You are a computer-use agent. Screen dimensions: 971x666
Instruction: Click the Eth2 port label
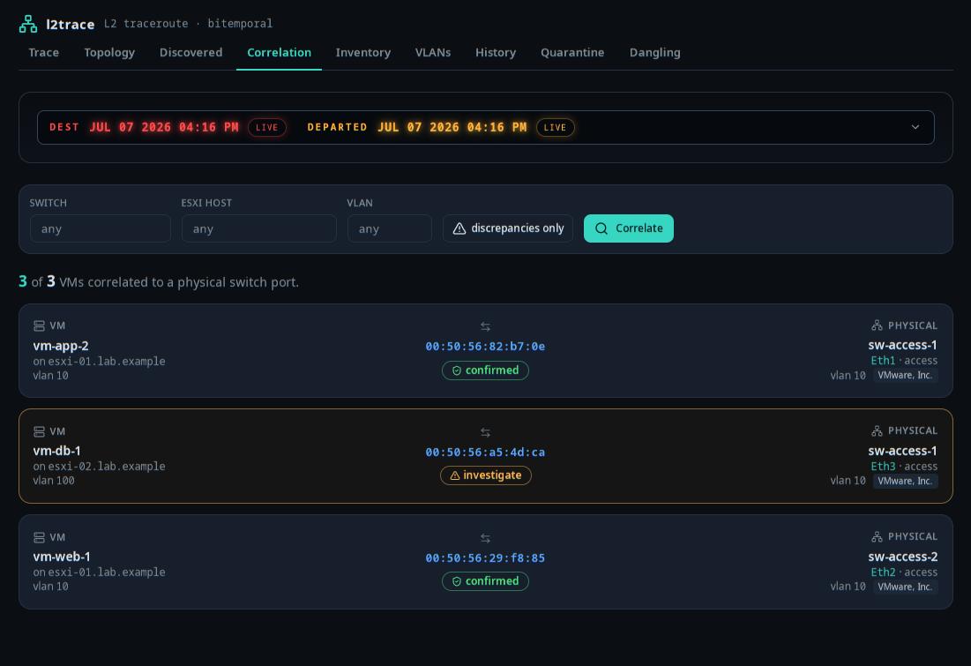883,572
